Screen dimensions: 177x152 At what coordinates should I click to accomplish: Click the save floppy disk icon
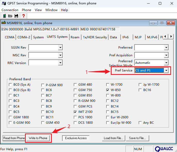point(16,16)
